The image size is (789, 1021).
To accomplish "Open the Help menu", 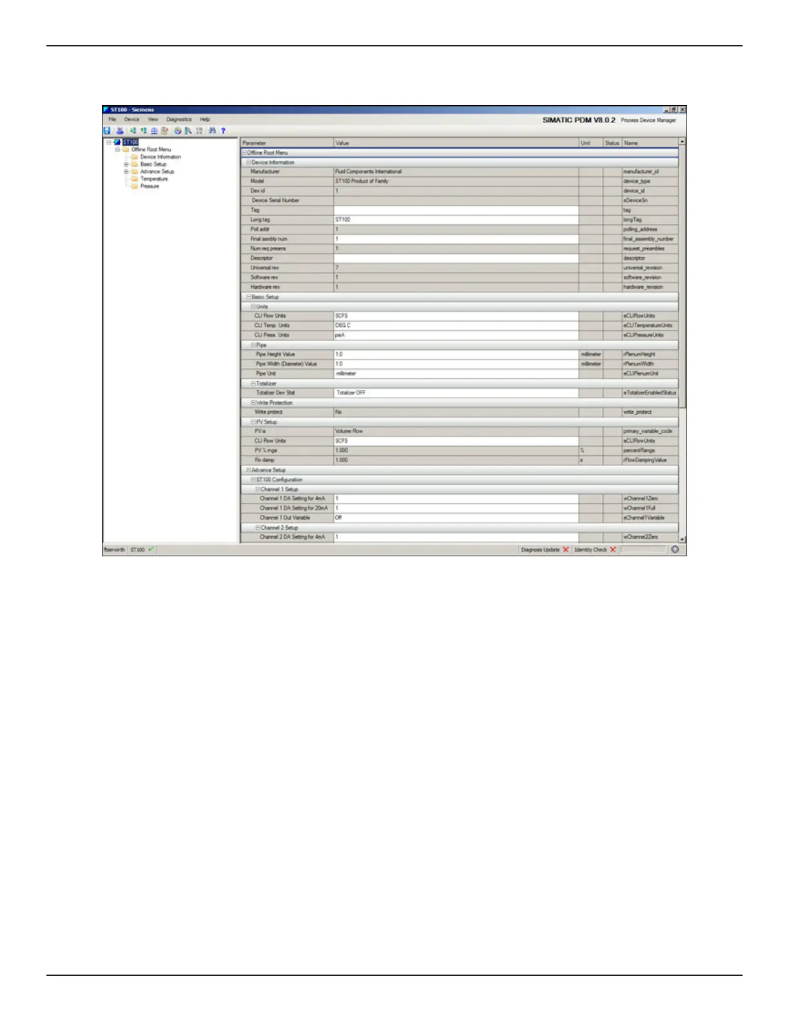I will [x=205, y=120].
